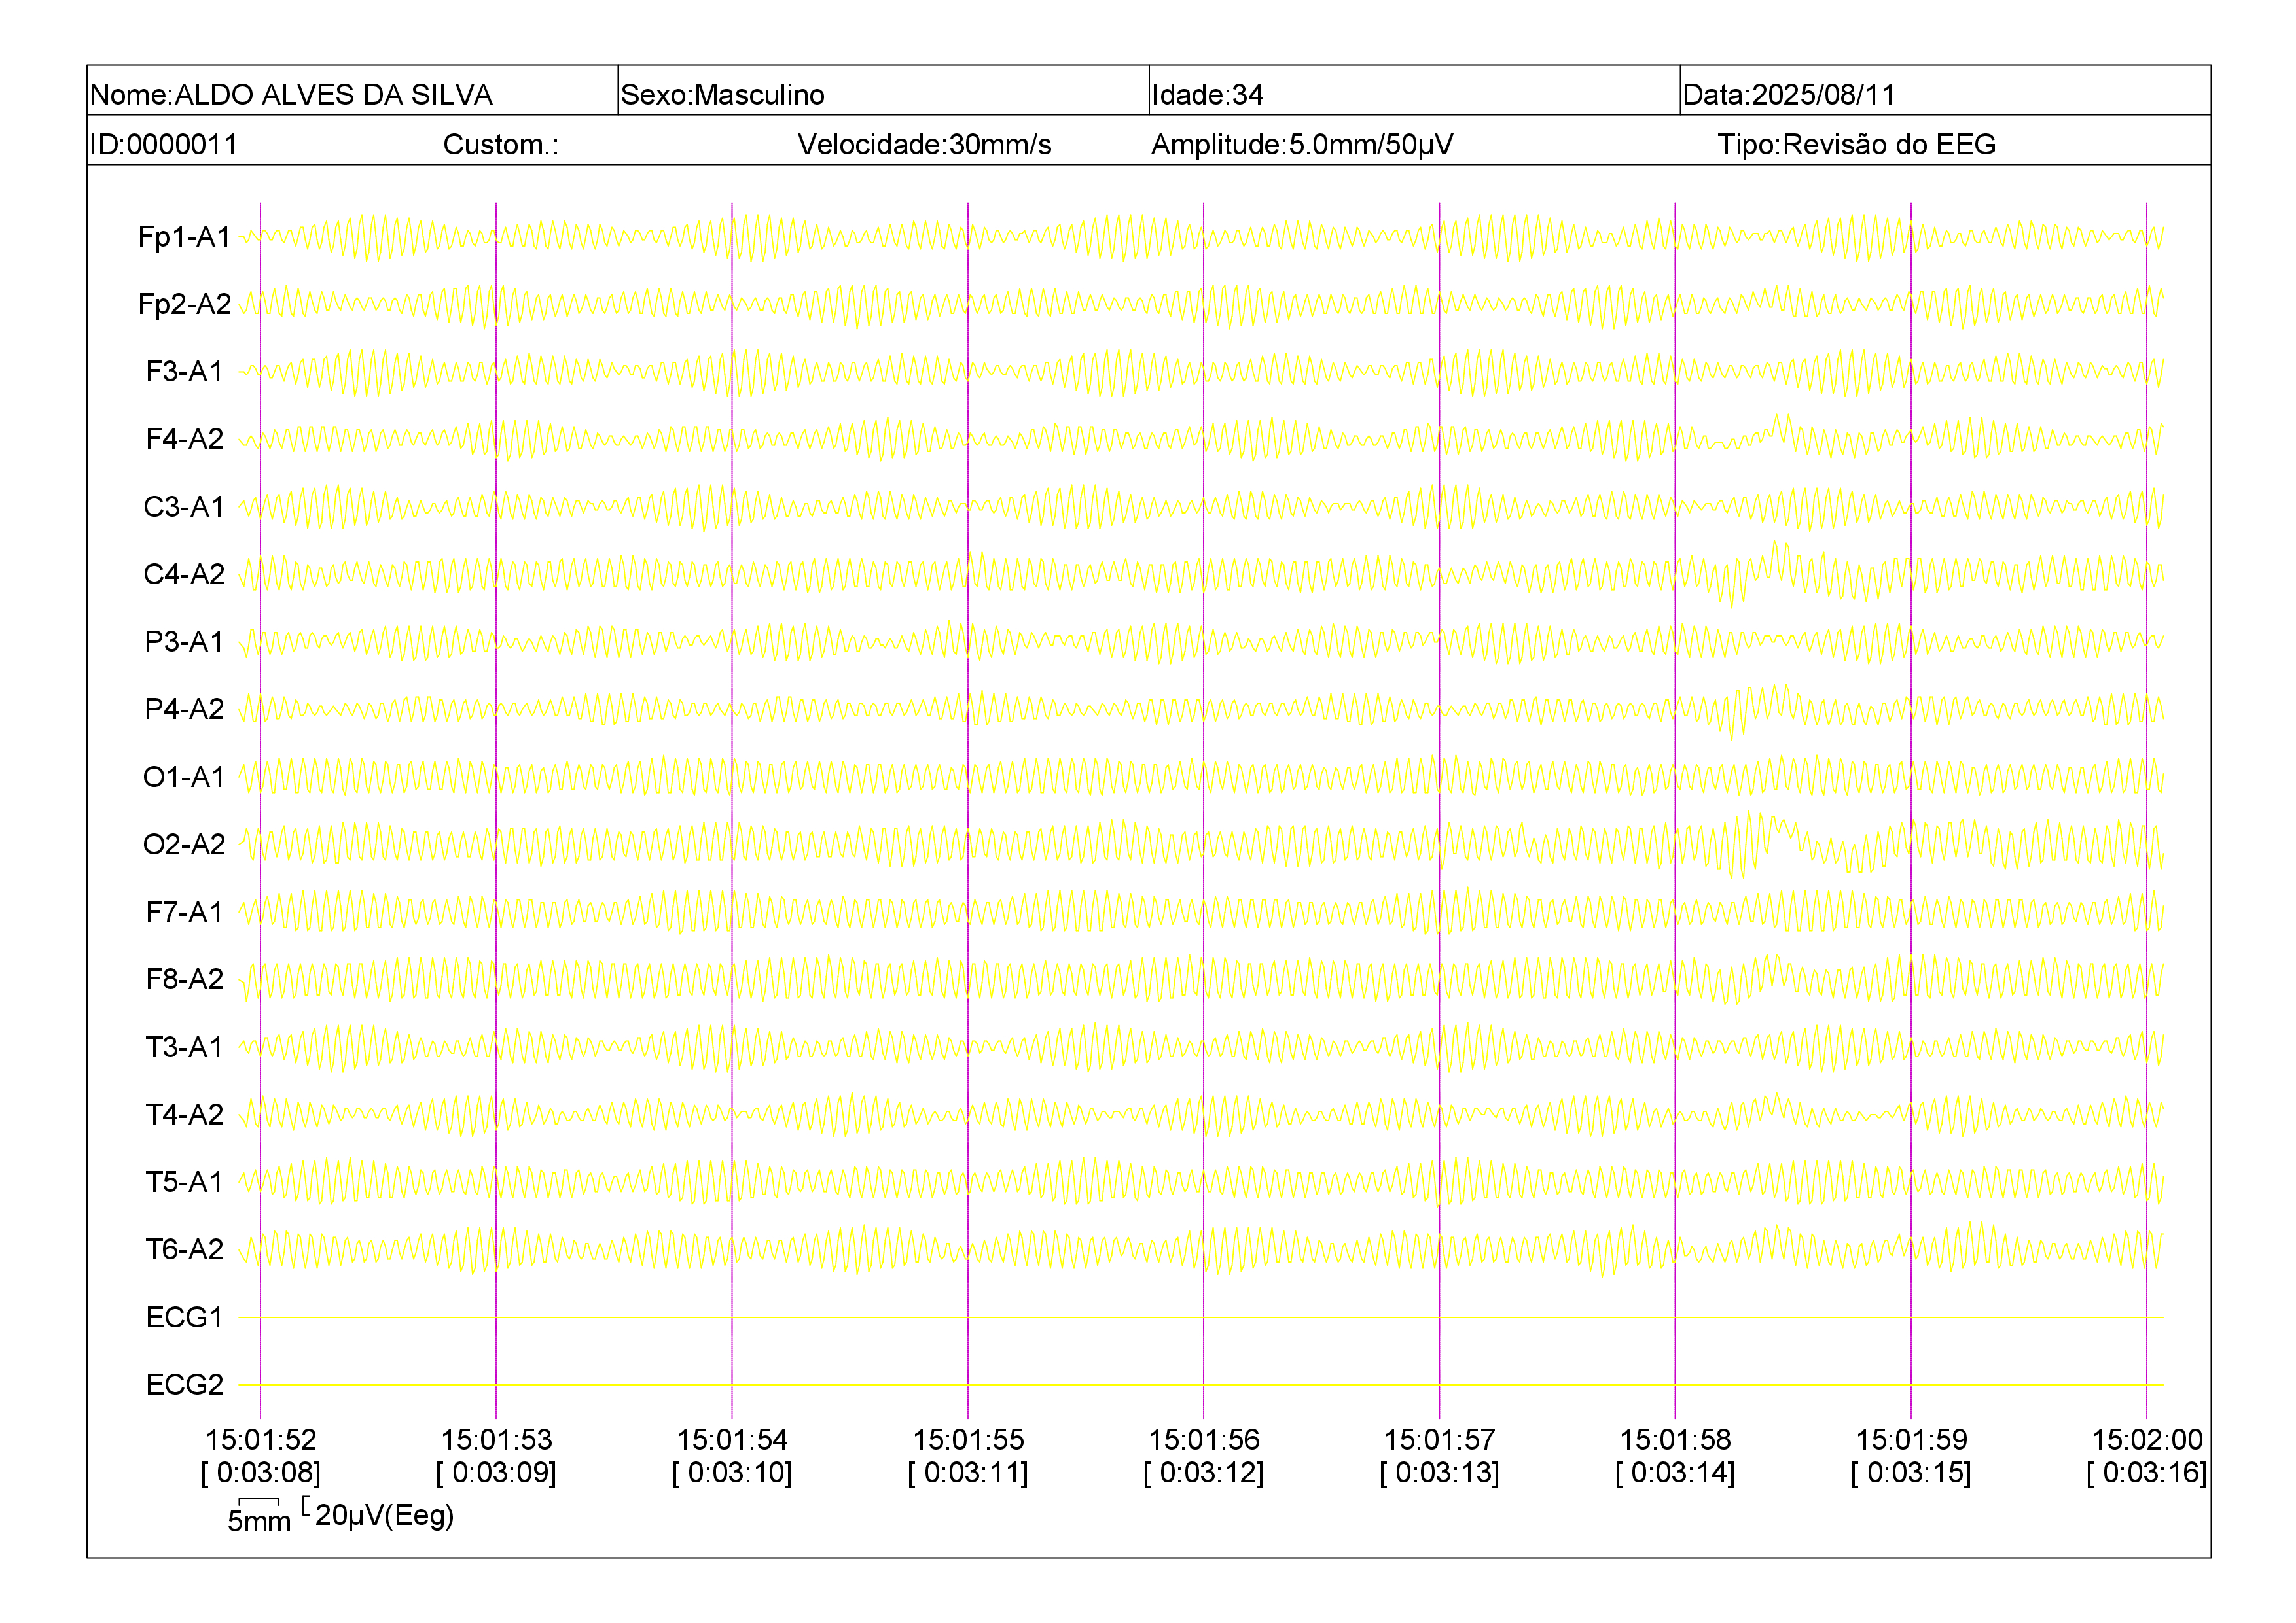
Task: Select the F8-A2 channel label
Action: (x=184, y=979)
